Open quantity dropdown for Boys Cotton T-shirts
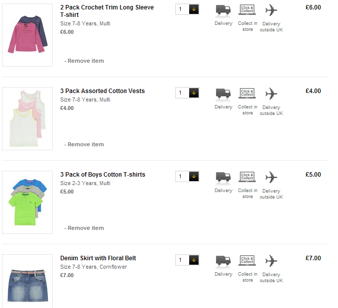338x308 pixels. click(x=194, y=177)
